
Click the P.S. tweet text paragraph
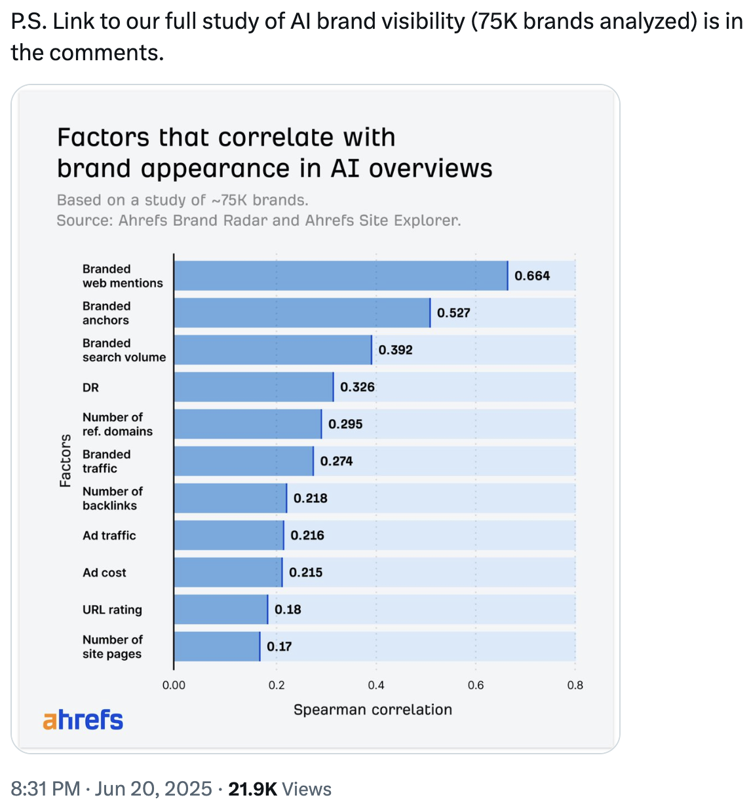pyautogui.click(x=375, y=37)
